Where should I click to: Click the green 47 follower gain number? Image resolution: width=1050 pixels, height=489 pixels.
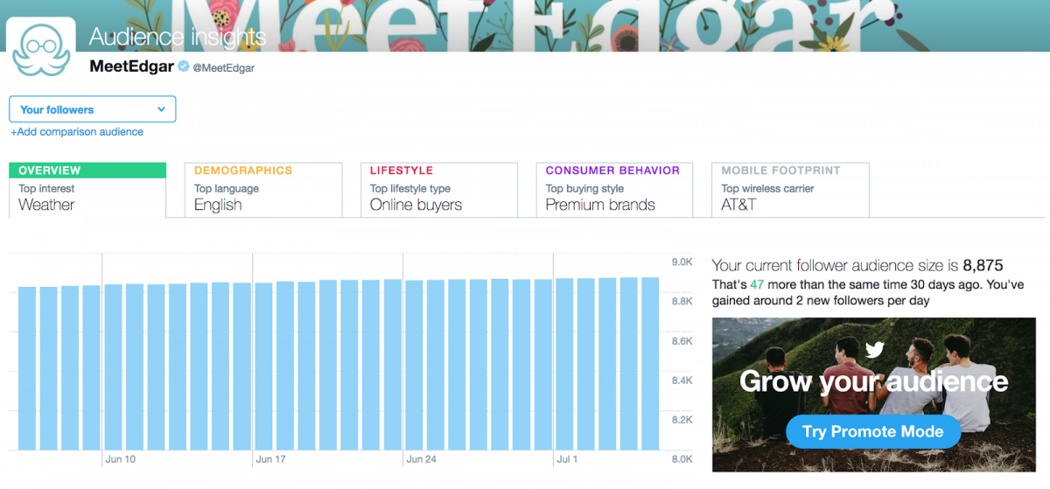757,284
